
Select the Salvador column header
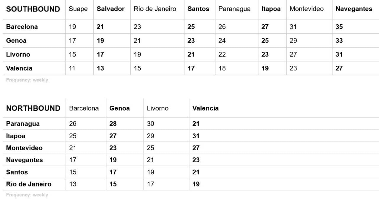point(110,9)
